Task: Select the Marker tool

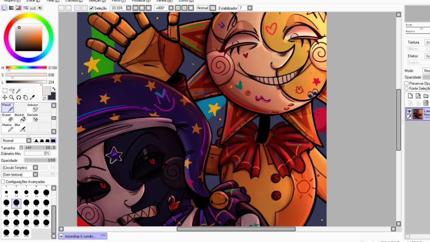Action: click(x=7, y=127)
